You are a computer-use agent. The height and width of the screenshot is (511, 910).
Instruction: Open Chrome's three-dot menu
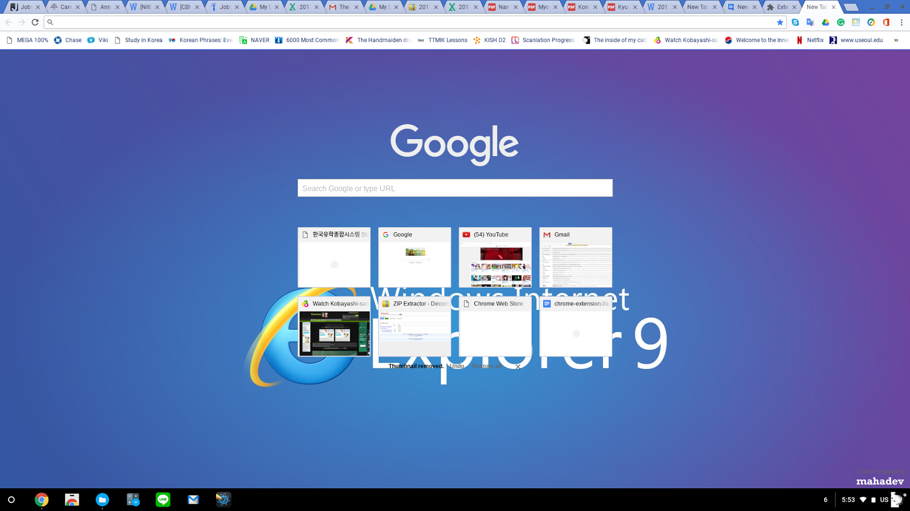[x=903, y=22]
